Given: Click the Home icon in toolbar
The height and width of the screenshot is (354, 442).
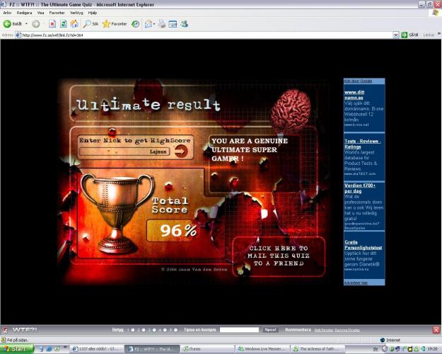Looking at the screenshot, I should (74, 24).
